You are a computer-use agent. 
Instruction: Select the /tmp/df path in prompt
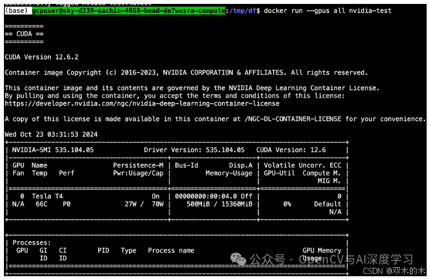tap(243, 11)
